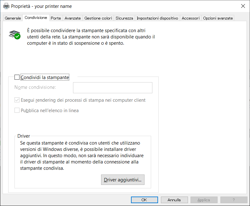Switch to the Generale tab

[x=13, y=18]
